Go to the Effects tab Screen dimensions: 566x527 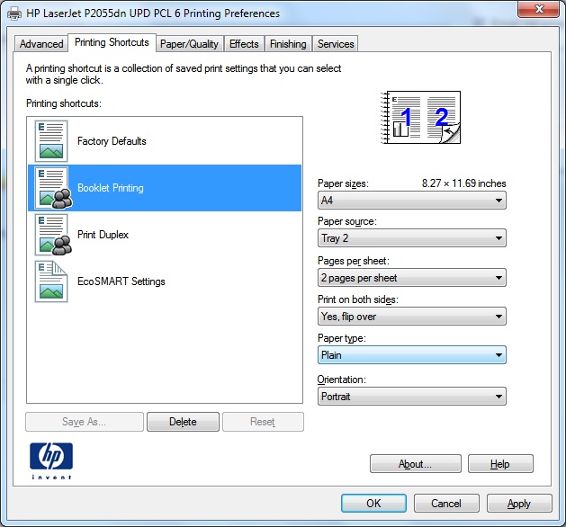point(244,44)
